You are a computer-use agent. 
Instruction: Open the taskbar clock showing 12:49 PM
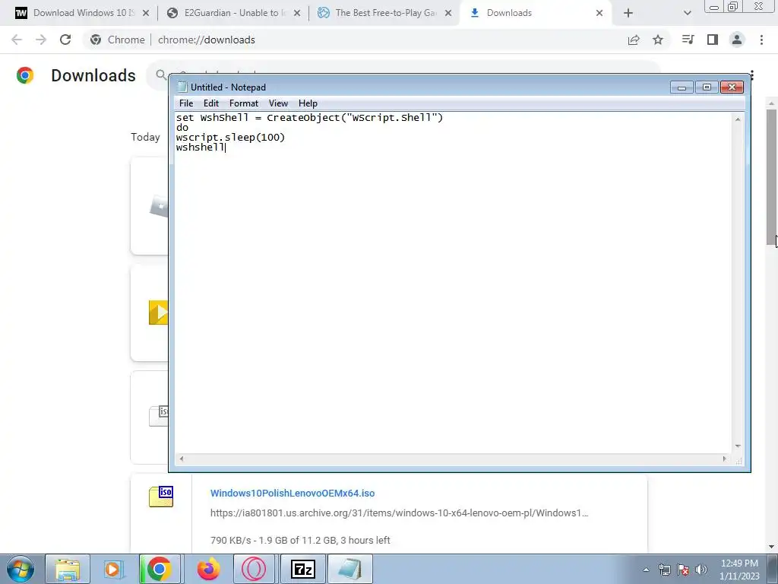739,570
